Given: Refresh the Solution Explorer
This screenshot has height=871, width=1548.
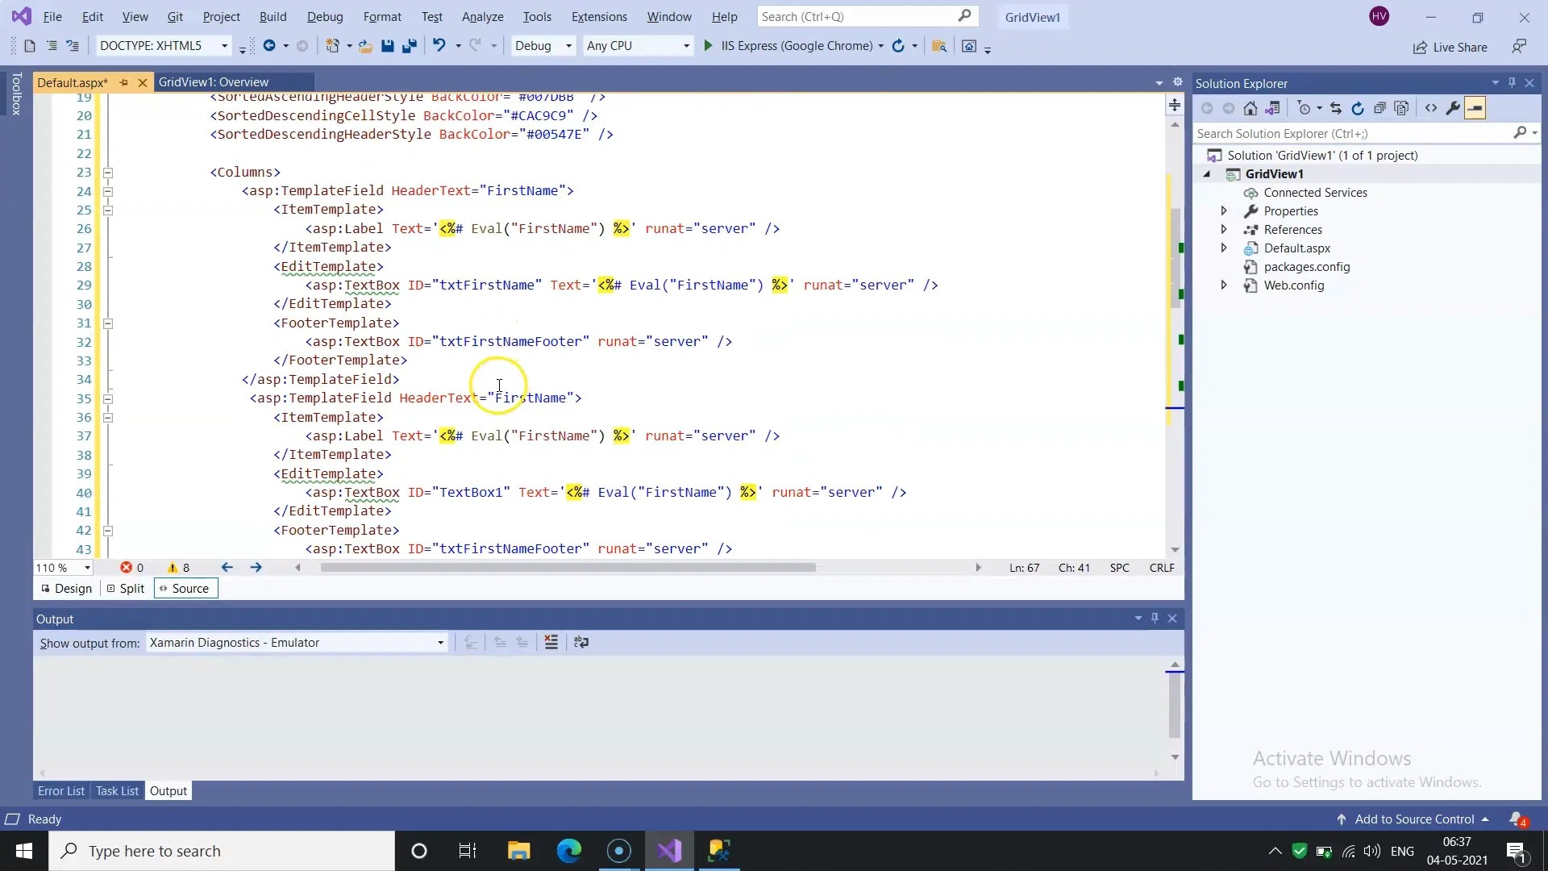Looking at the screenshot, I should point(1359,107).
